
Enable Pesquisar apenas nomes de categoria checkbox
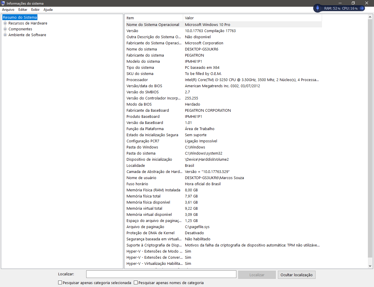click(x=136, y=282)
